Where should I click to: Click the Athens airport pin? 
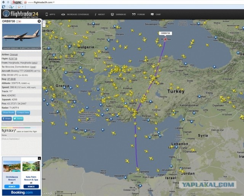coord(75,102)
